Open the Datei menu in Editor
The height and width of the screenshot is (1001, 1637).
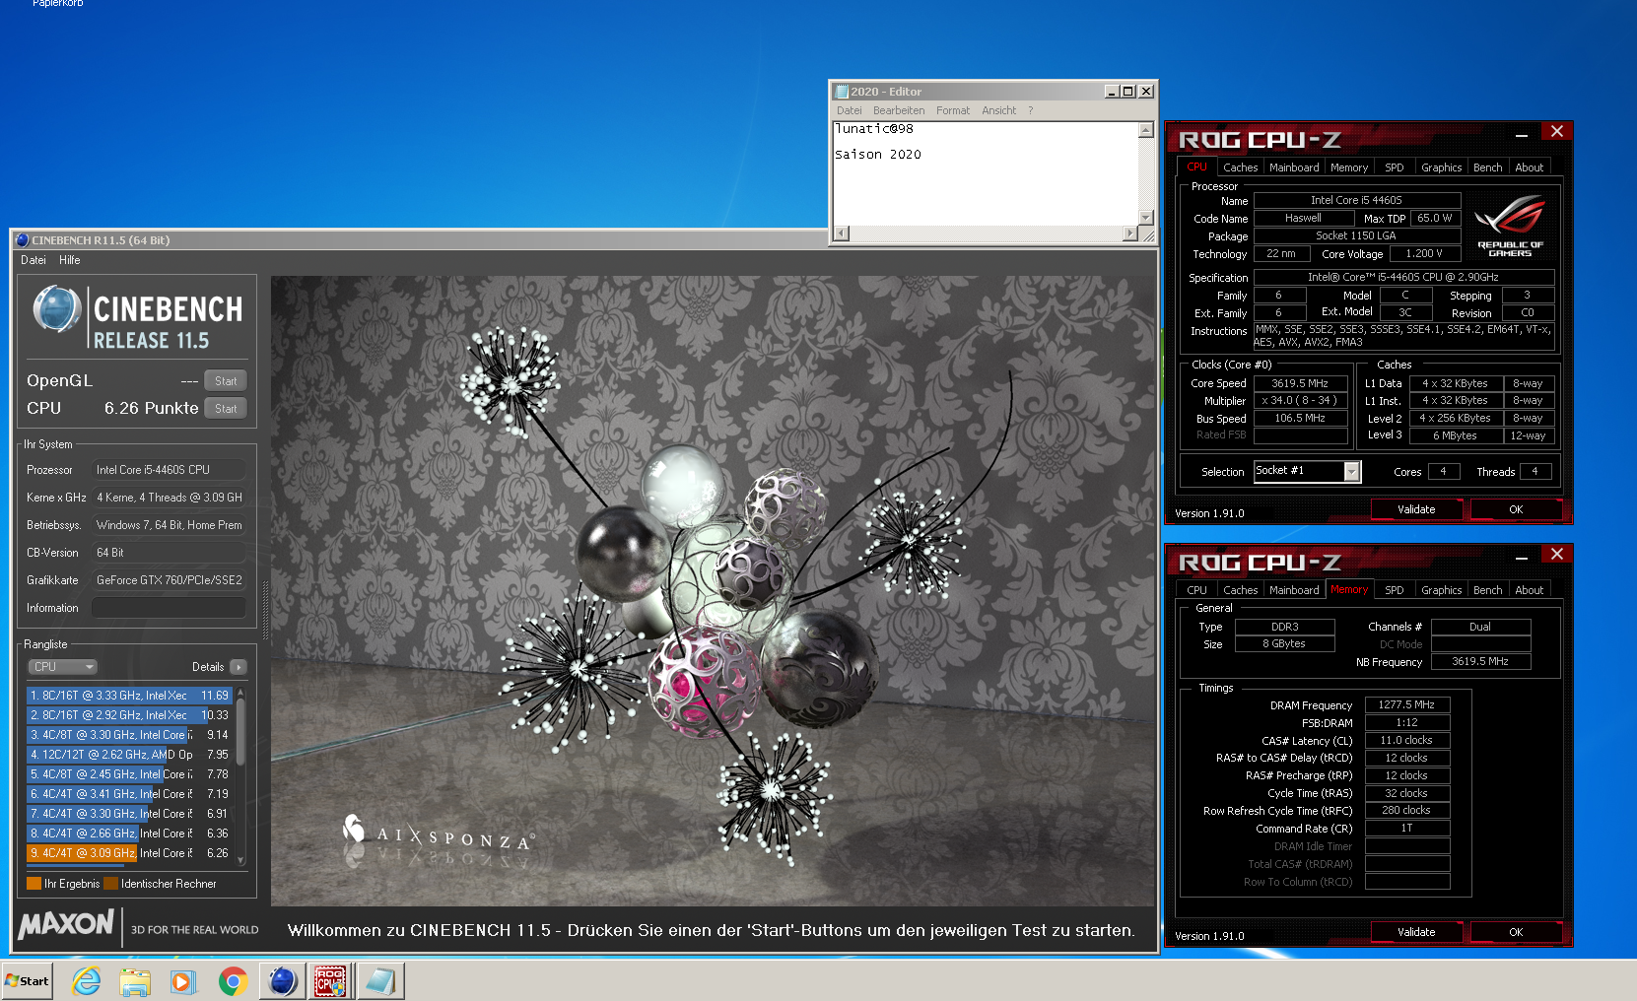pos(850,110)
